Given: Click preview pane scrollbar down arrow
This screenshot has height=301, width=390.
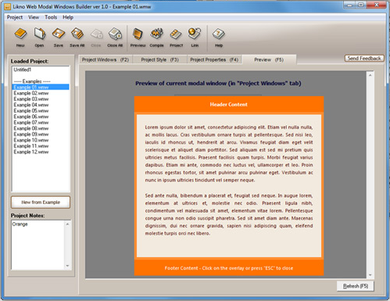Looking at the screenshot, I should [370, 275].
